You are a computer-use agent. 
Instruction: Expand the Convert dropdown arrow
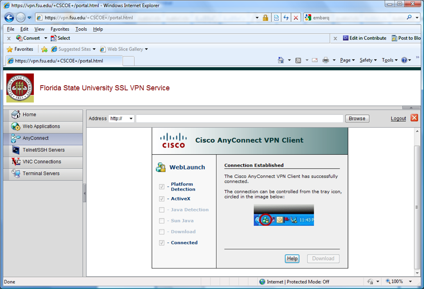[46, 38]
